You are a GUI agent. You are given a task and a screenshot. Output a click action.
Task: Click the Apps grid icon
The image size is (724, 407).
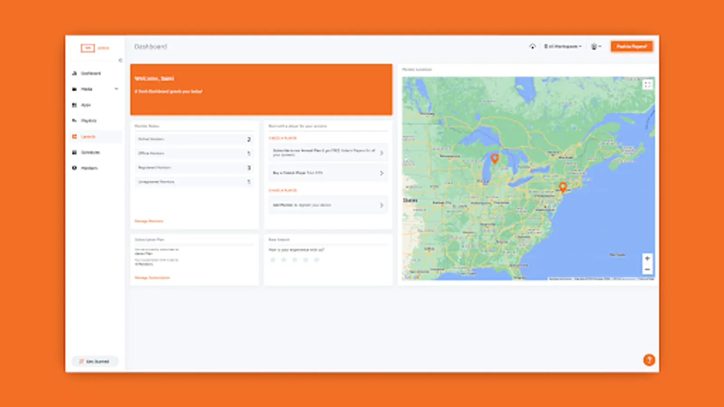(x=74, y=105)
